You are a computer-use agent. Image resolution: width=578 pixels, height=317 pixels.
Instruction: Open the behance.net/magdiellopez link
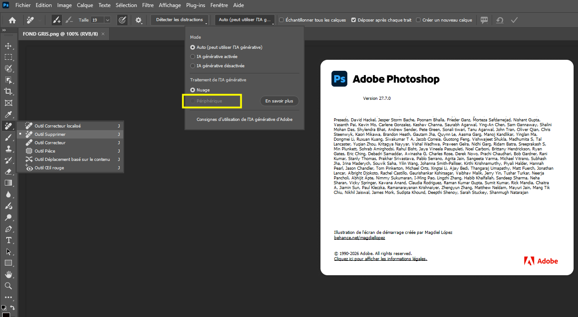coord(359,237)
